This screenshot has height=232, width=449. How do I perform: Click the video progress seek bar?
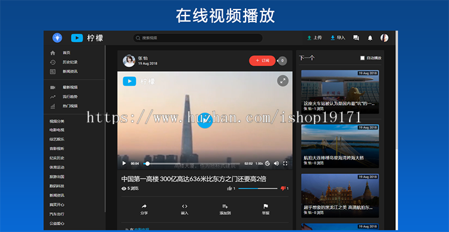click(x=192, y=164)
